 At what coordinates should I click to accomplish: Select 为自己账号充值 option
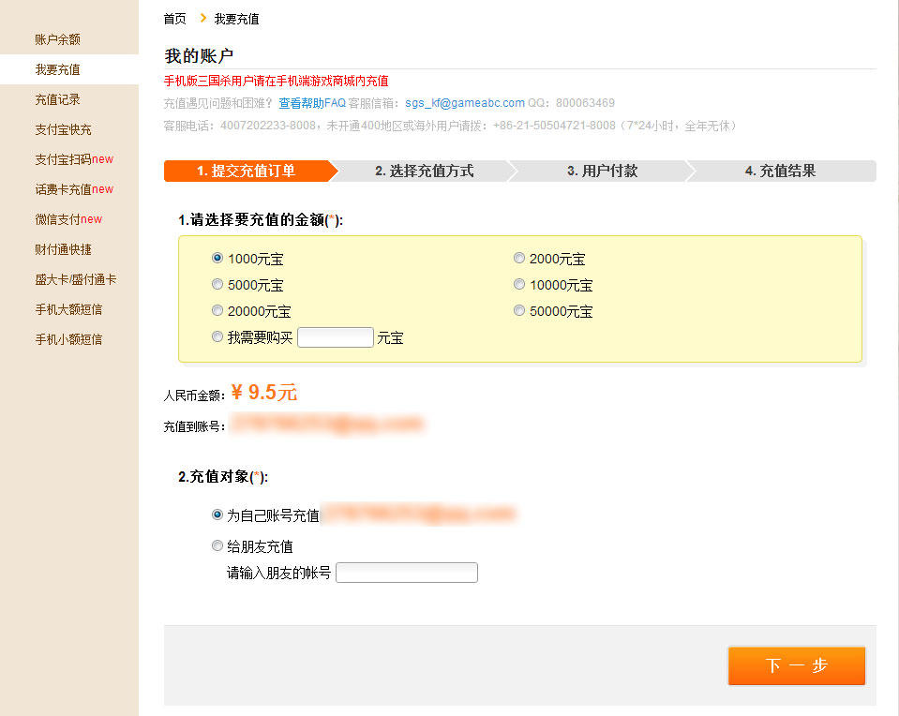(x=217, y=515)
